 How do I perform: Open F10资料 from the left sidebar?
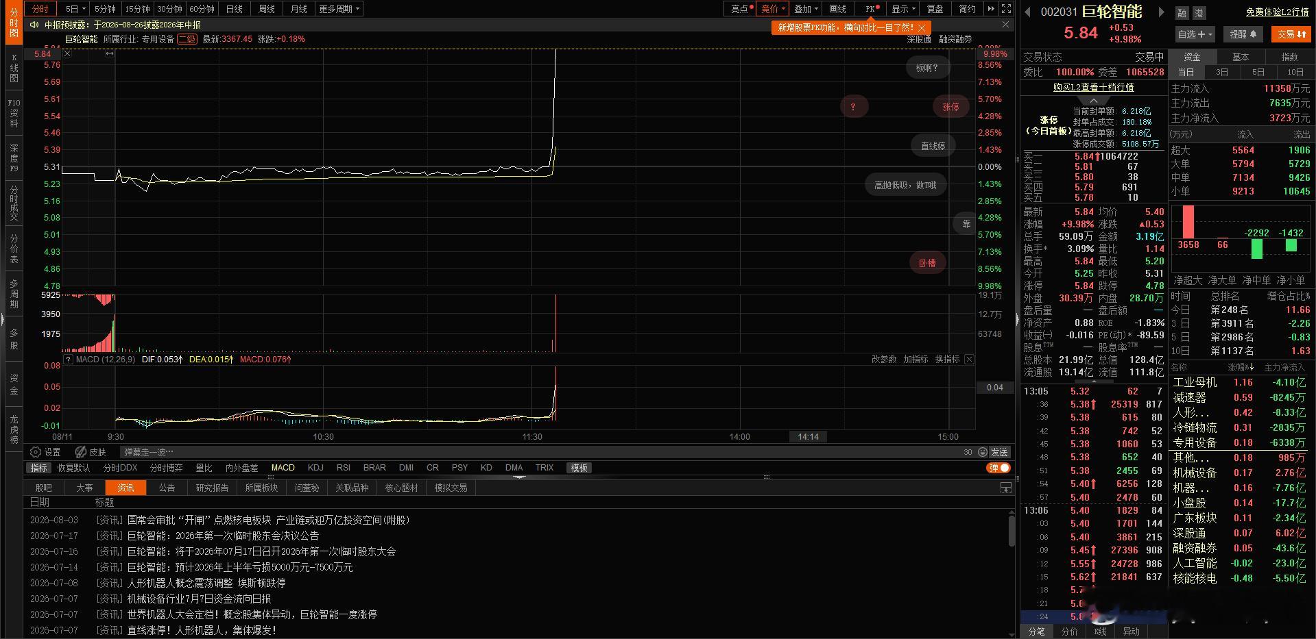coord(14,113)
